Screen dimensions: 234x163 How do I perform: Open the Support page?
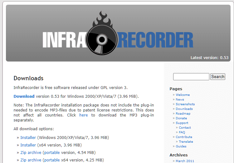click(x=182, y=123)
